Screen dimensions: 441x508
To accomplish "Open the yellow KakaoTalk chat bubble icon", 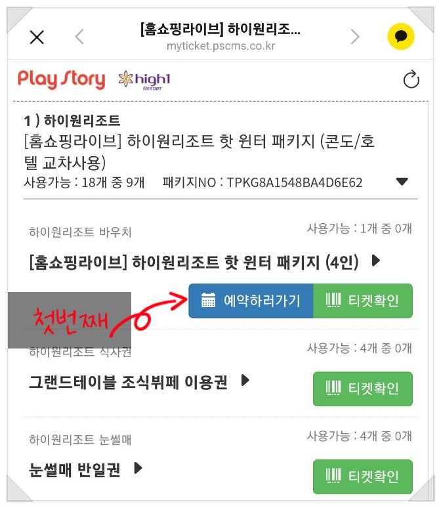I will 401,36.
